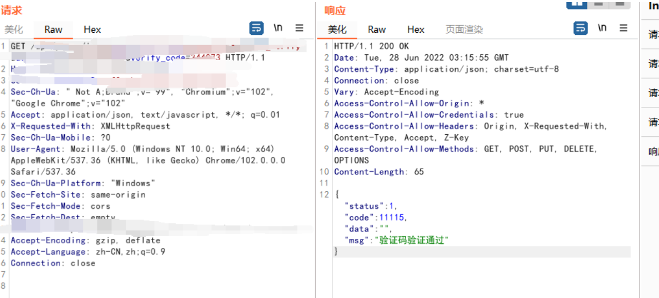Toggle line wrap icon in response panel
659x298 pixels.
[580, 28]
